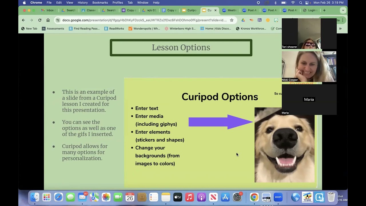Open Mail with 257 badge in Dock
This screenshot has width=366, height=206.
point(82,197)
